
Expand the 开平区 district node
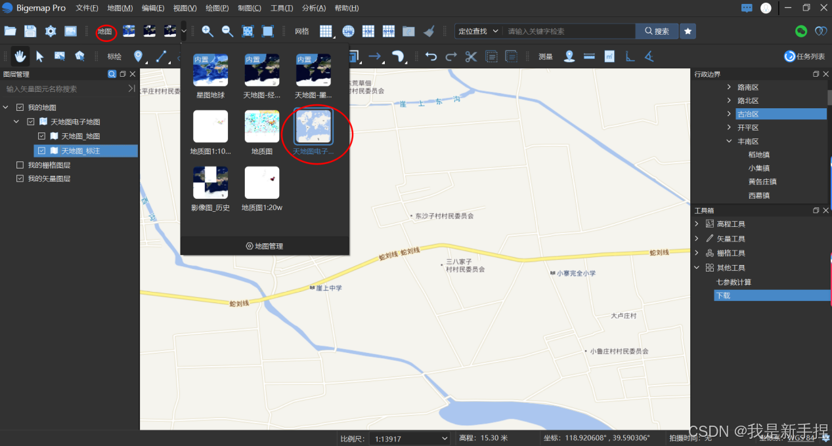[x=729, y=128]
